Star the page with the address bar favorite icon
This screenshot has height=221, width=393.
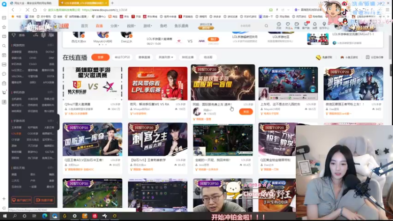click(45, 10)
